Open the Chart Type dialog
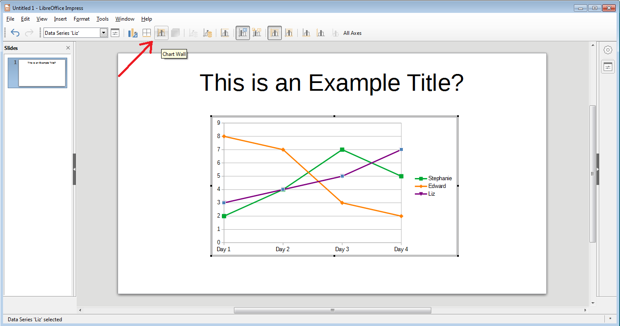620x326 pixels. click(x=132, y=33)
